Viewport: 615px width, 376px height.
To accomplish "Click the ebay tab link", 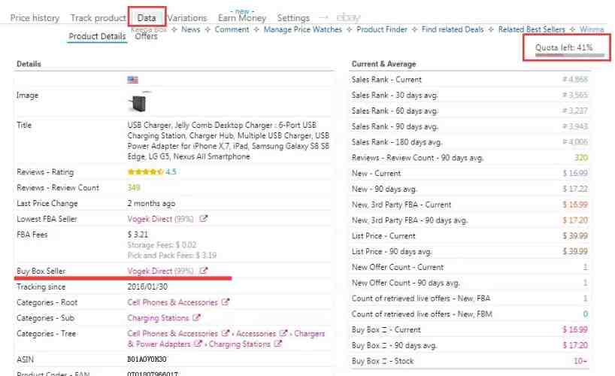I will (x=348, y=17).
